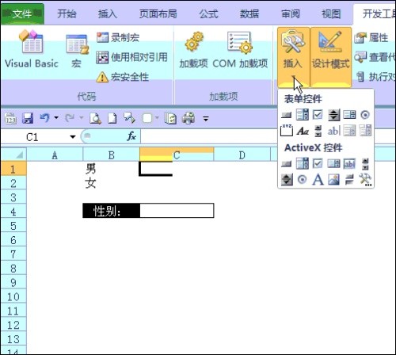Insert an ActiveX Check Box
The height and width of the screenshot is (355, 396).
pyautogui.click(x=318, y=164)
